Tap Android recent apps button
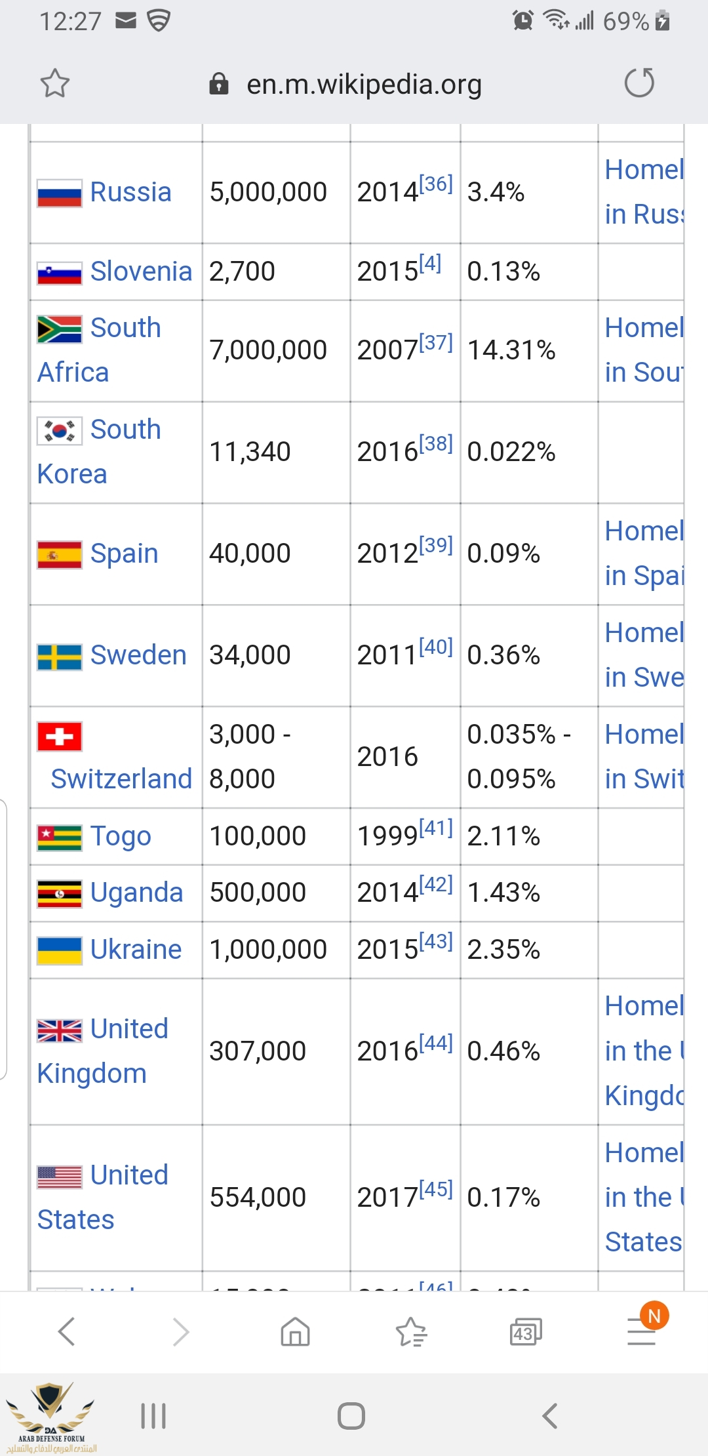This screenshot has width=708, height=1456. point(153,1416)
